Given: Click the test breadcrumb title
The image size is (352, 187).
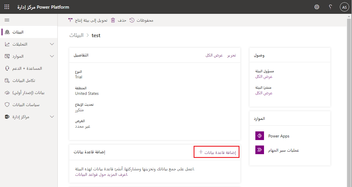Looking at the screenshot, I should tap(96, 35).
